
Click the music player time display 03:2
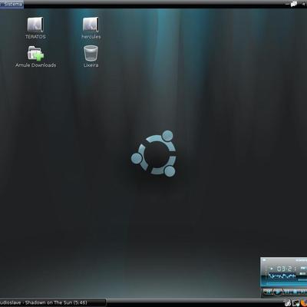pyautogui.click(x=286, y=269)
